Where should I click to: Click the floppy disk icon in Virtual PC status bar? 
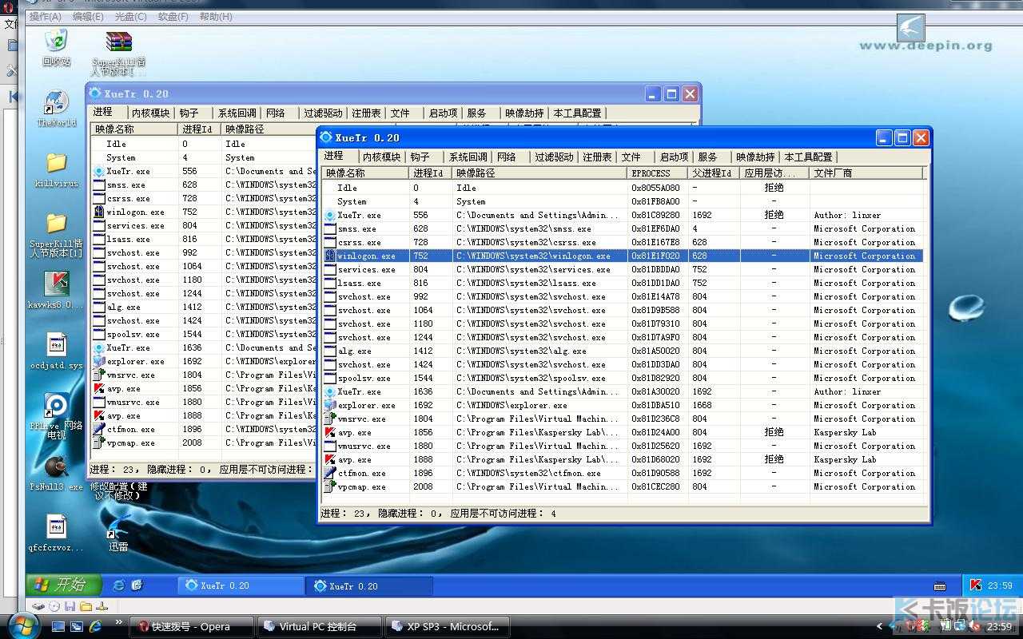(x=70, y=606)
